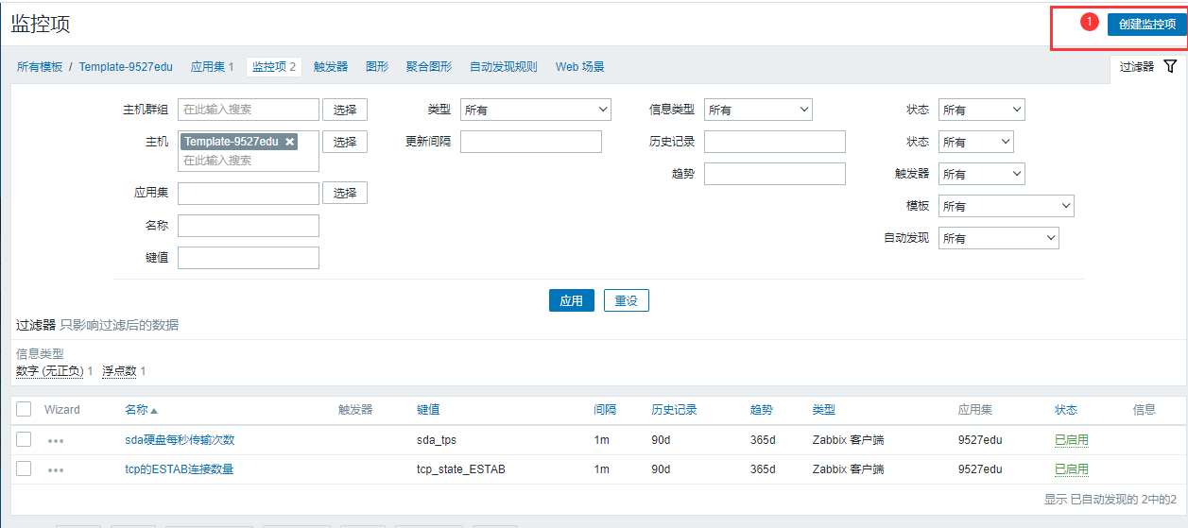Viewport: 1188px width, 528px height.
Task: Tick the select-all checkbox in table header
Action: click(24, 409)
